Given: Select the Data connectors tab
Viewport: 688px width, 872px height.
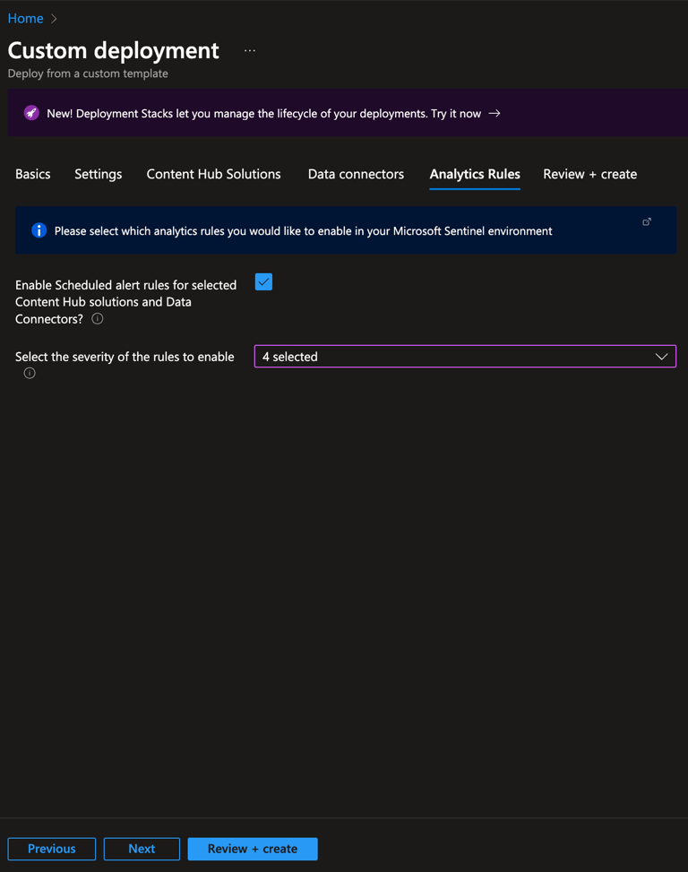Looking at the screenshot, I should [356, 174].
